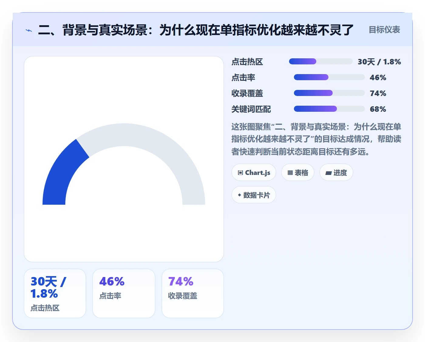Open the 30天 / 1.8% 点击热区 stat card
The height and width of the screenshot is (342, 425).
55,293
